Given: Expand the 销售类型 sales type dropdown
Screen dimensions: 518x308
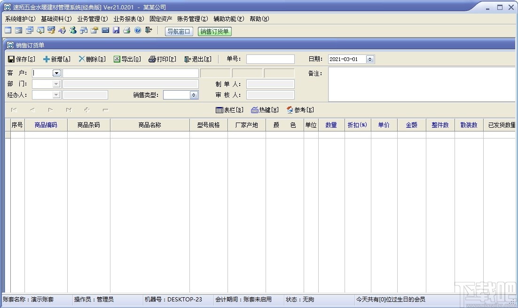Looking at the screenshot, I should [x=194, y=95].
